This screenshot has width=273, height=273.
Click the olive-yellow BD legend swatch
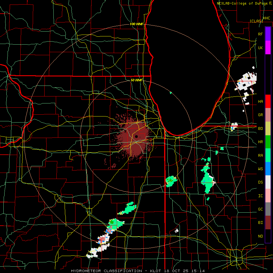[x=268, y=128]
